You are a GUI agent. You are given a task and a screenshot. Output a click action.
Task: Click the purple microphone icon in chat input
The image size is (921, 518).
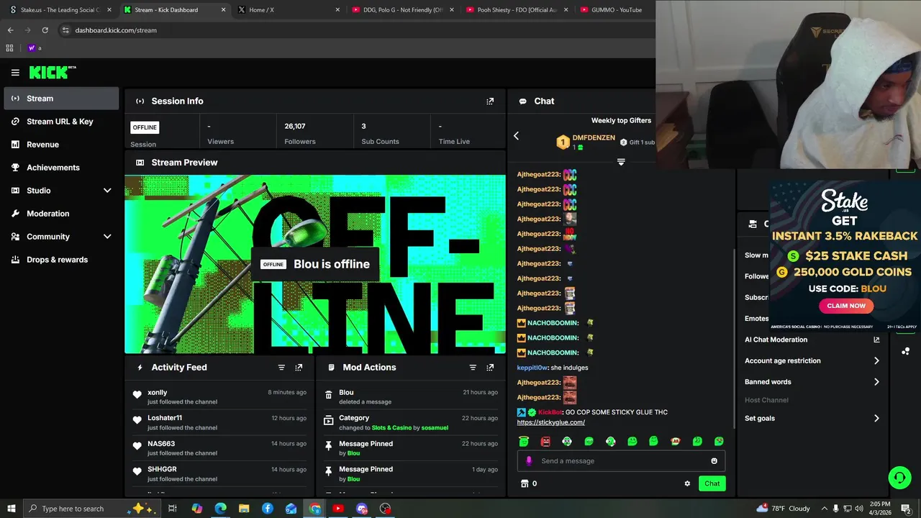click(529, 461)
